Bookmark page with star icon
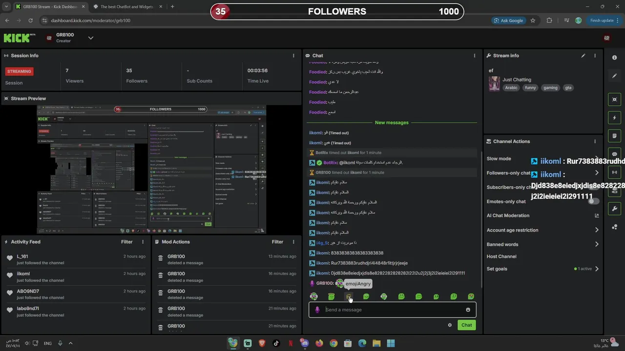The image size is (625, 351). coord(533,20)
